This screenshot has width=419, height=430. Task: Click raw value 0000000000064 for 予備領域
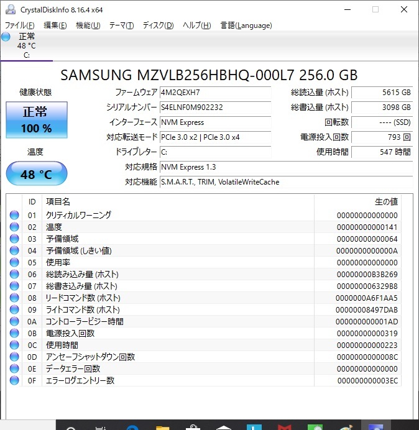click(x=367, y=239)
